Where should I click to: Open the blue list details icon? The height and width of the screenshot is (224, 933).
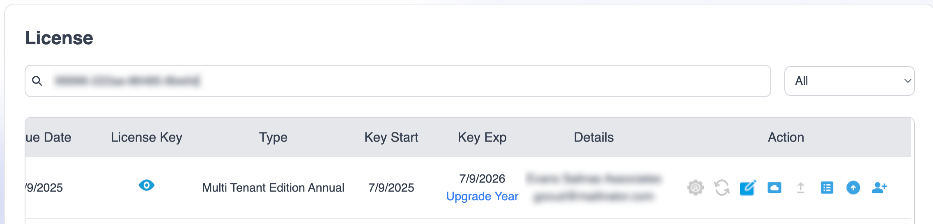827,188
